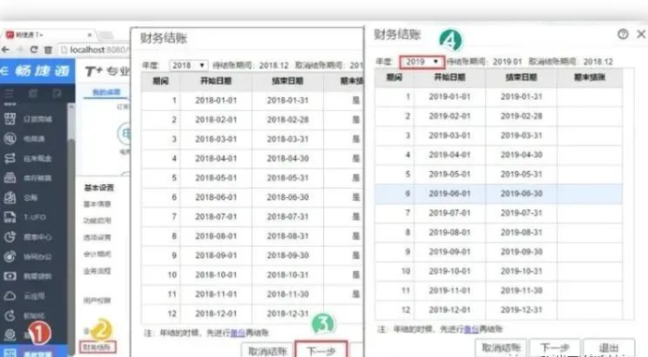
Task: Open the T-UFO sidebar icon
Action: click(x=10, y=217)
